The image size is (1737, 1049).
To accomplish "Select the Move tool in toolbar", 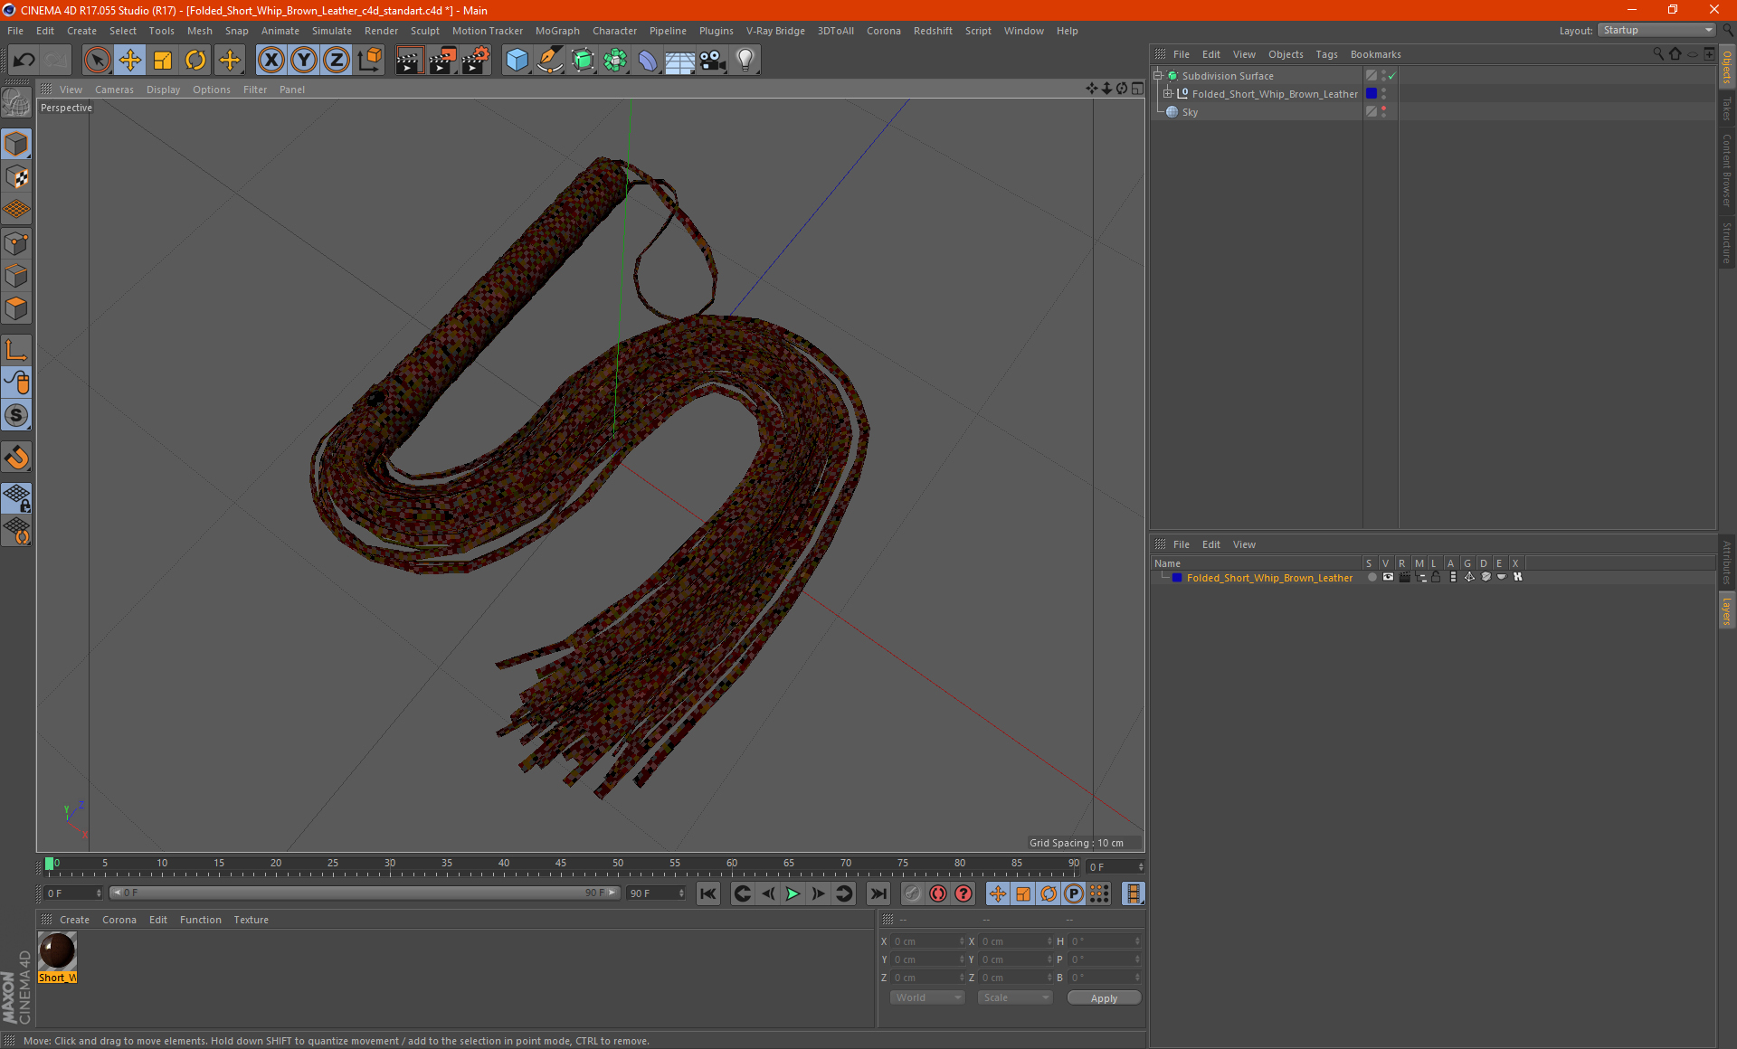I will coord(130,61).
